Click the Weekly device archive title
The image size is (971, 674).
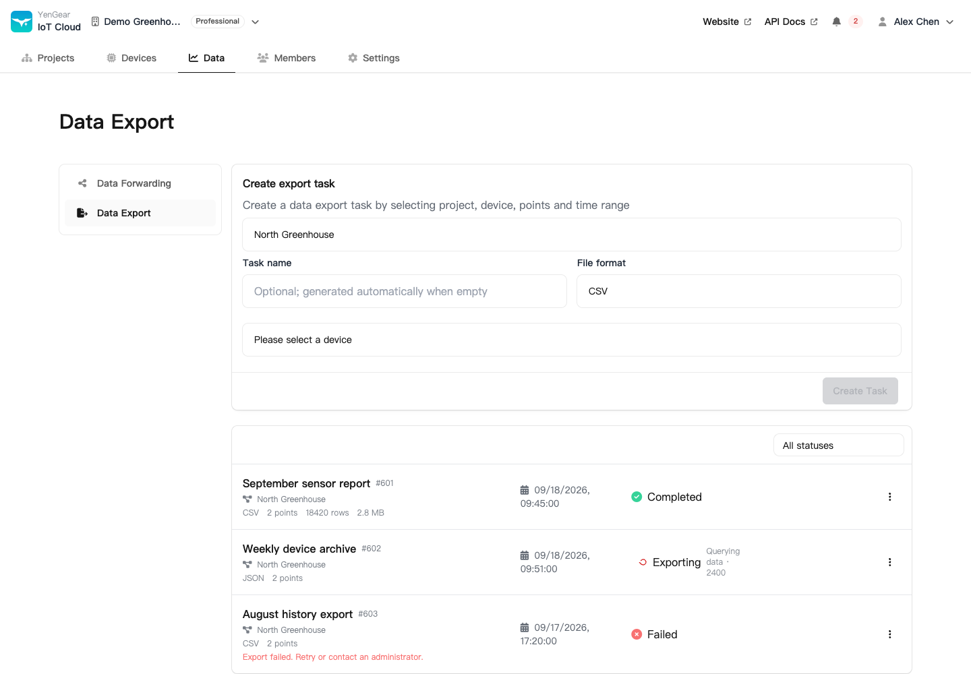tap(299, 549)
